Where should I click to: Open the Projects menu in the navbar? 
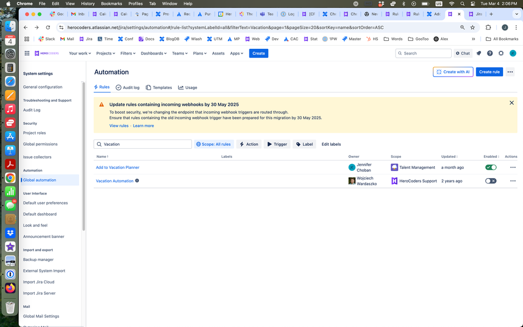(x=105, y=53)
